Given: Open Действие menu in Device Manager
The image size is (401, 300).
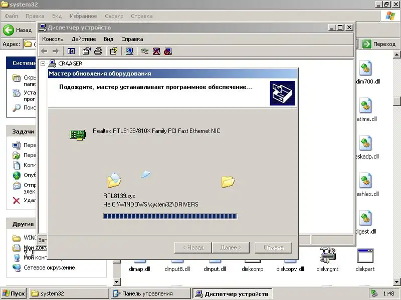Looking at the screenshot, I should pyautogui.click(x=84, y=39).
